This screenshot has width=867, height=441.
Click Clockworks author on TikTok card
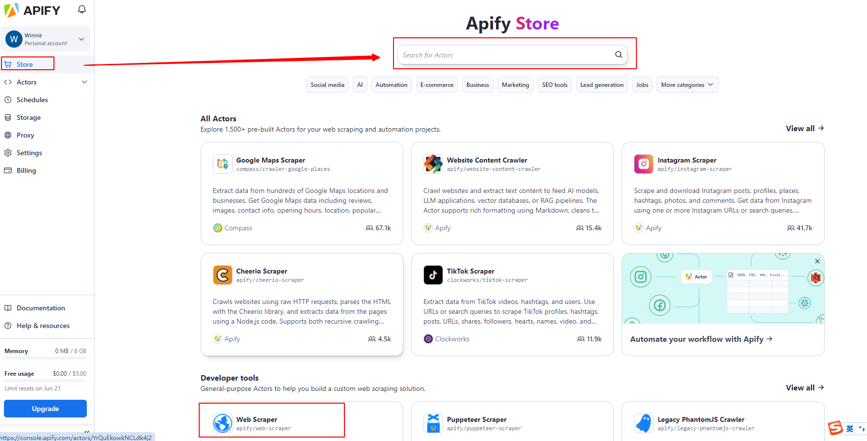(x=447, y=339)
